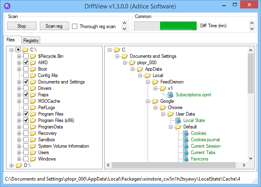Expand the Program Files node

tap(19, 114)
